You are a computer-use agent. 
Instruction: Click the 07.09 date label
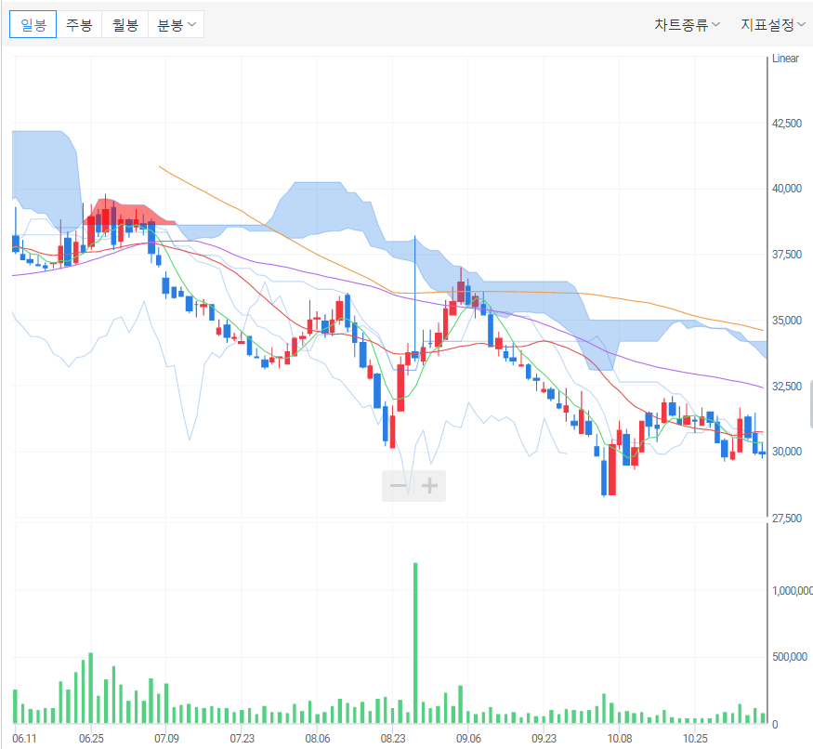tap(166, 738)
